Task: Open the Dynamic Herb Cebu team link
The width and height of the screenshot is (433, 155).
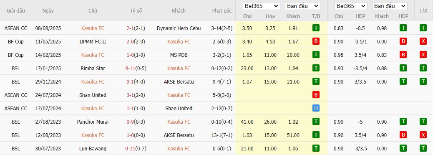Action: point(179,28)
